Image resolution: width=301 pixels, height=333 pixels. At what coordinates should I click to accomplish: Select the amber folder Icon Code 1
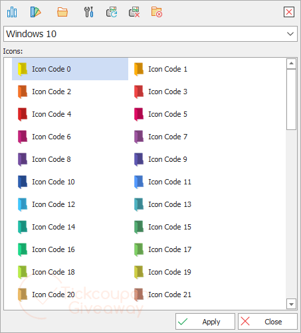[186, 69]
